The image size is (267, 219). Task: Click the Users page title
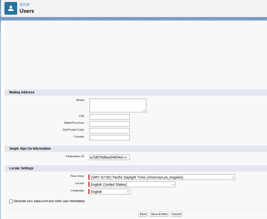(27, 11)
